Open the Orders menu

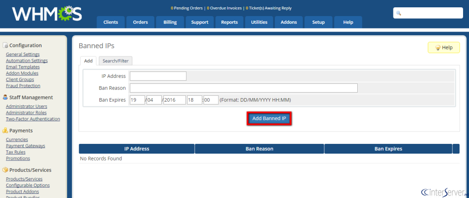tap(141, 22)
